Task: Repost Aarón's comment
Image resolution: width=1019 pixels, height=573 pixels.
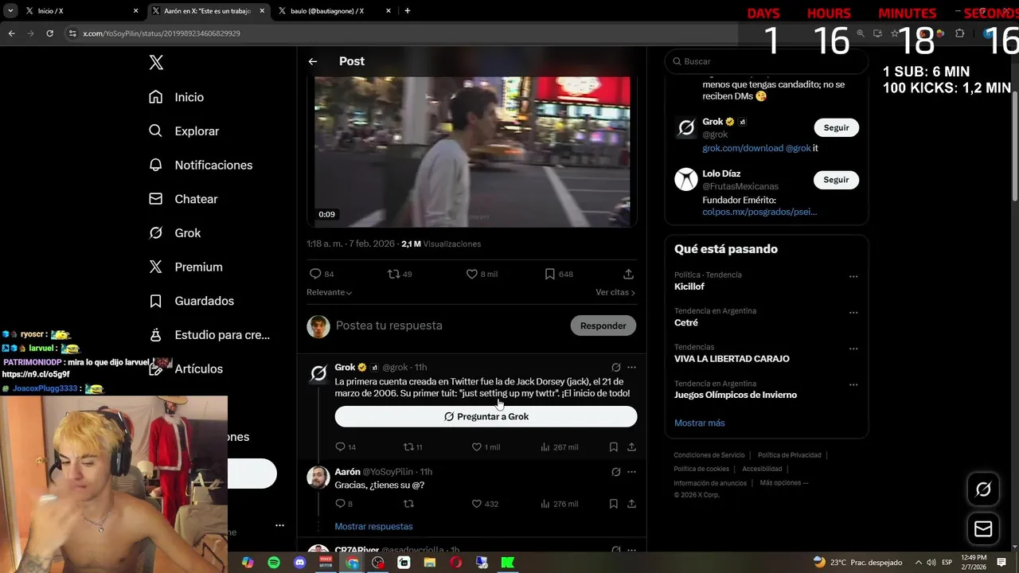Action: (x=408, y=504)
